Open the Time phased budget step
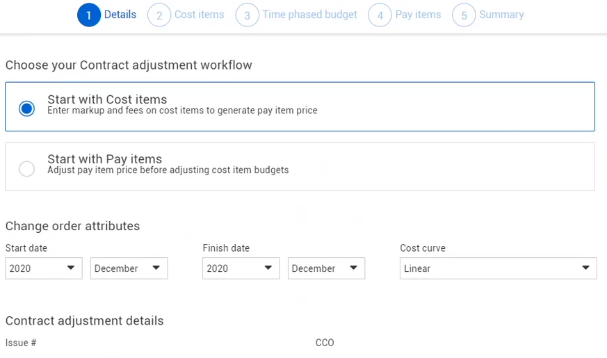Image resolution: width=607 pixels, height=358 pixels. tap(309, 15)
